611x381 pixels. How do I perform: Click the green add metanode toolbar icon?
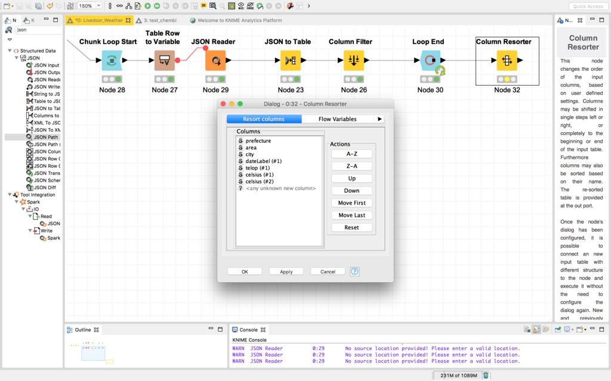pyautogui.click(x=232, y=6)
